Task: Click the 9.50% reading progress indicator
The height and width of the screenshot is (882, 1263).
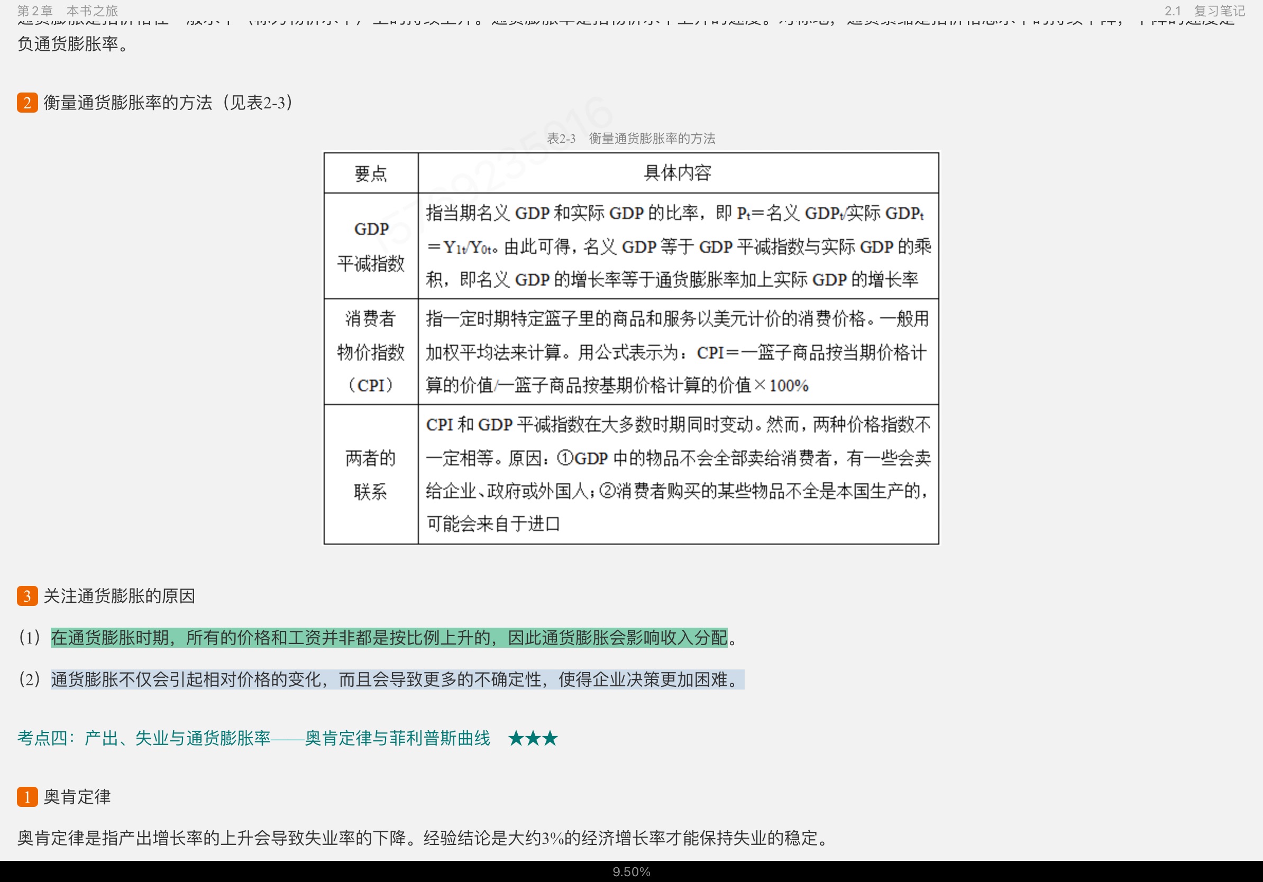Action: tap(631, 872)
